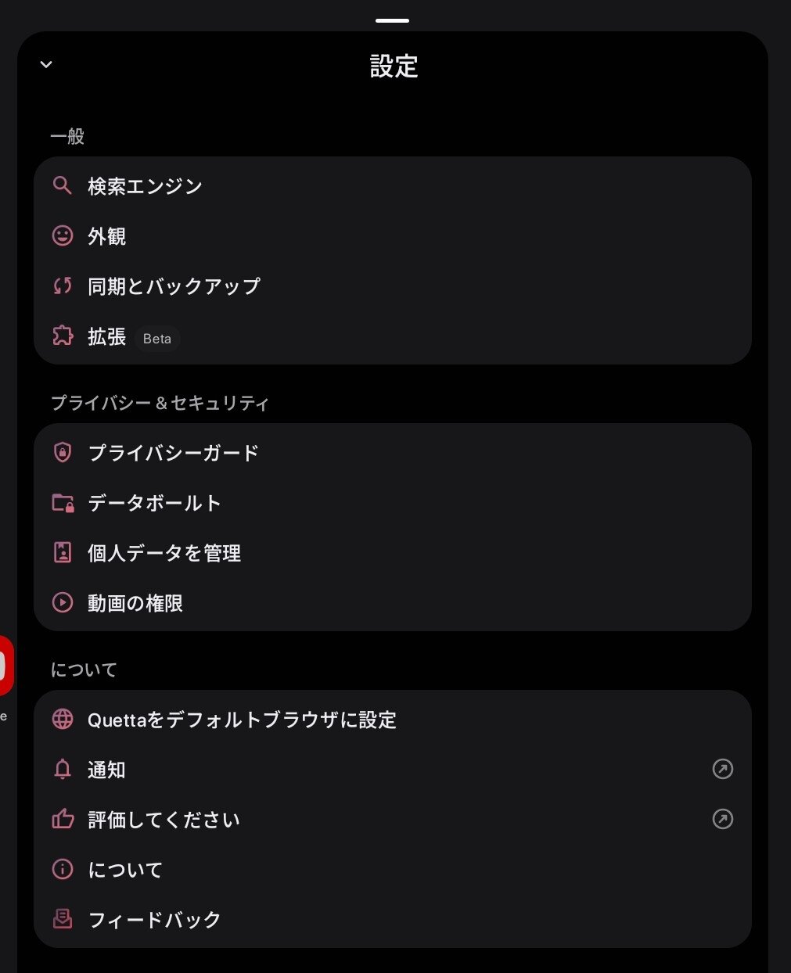Click the puzzle piece icon for 拡張

(63, 336)
